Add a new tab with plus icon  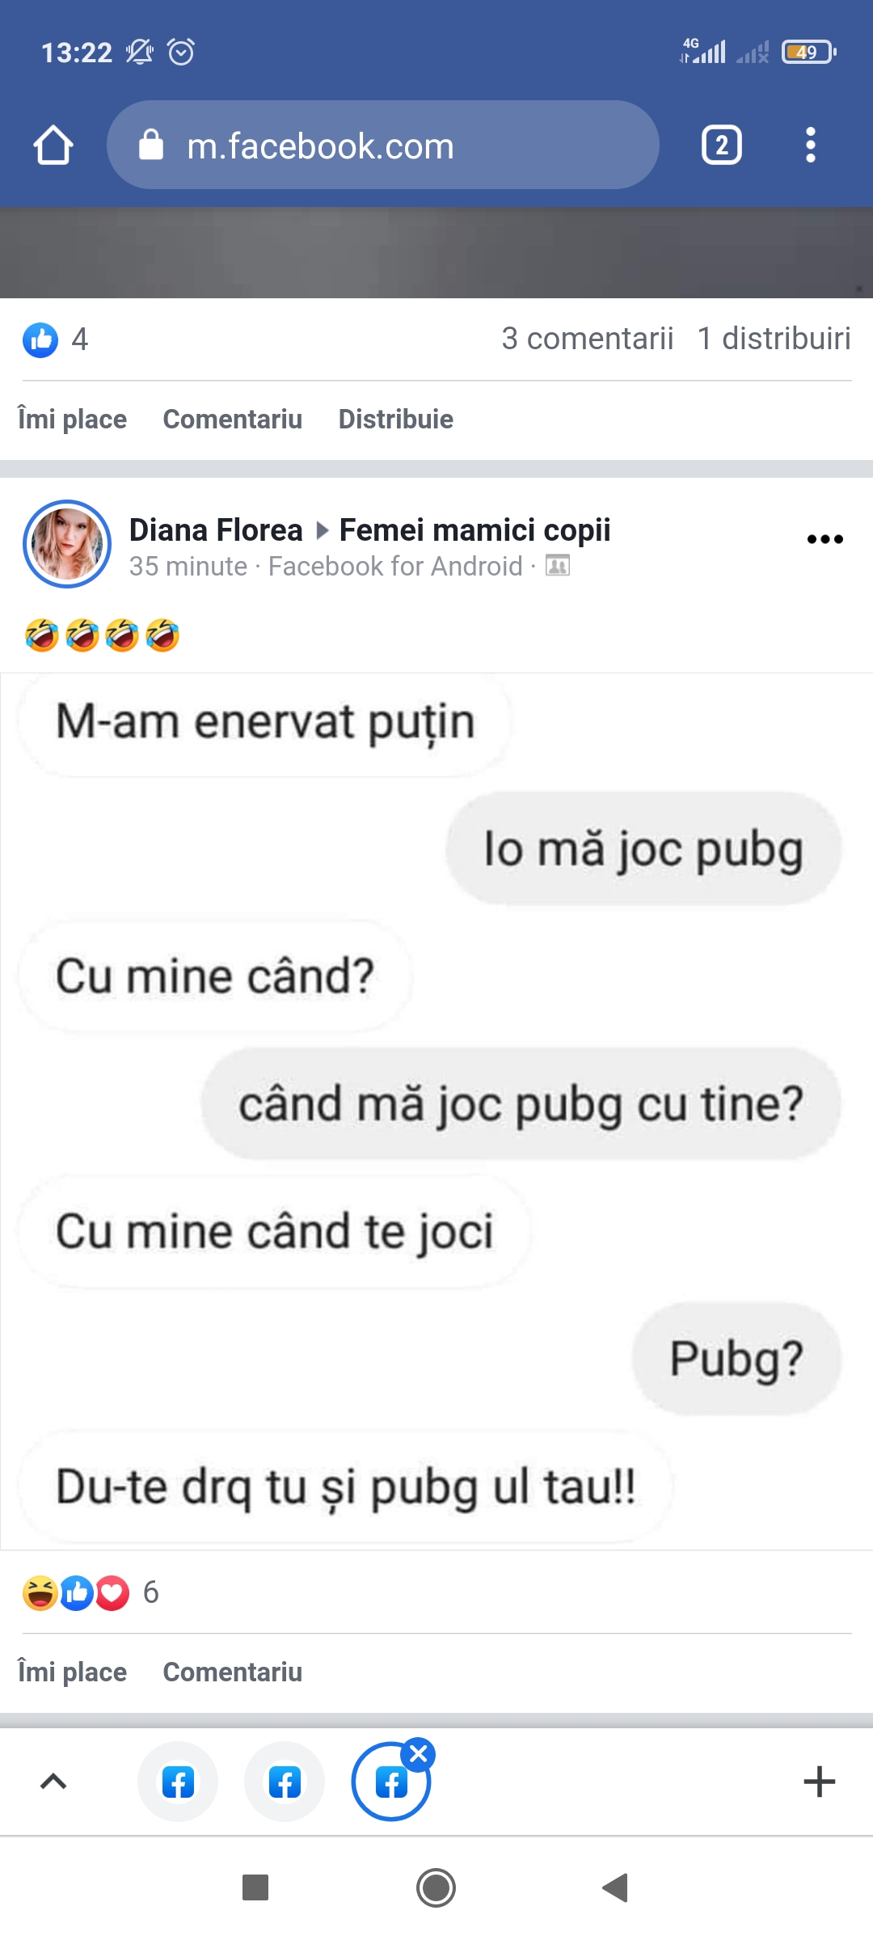(x=820, y=1782)
